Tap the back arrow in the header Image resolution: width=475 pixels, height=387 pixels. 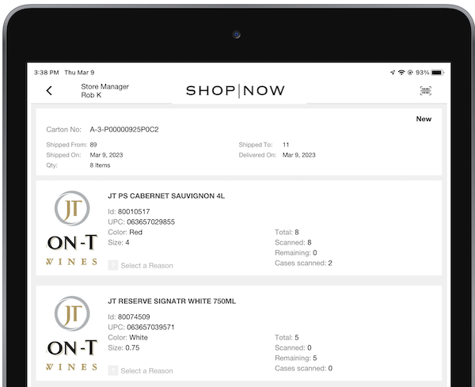[49, 90]
